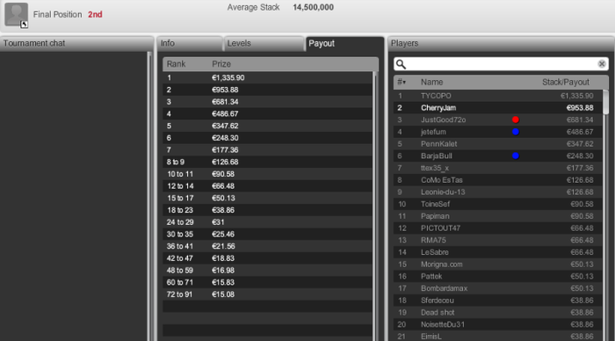The height and width of the screenshot is (341, 615).
Task: Open the Levels tab
Action: (264, 44)
